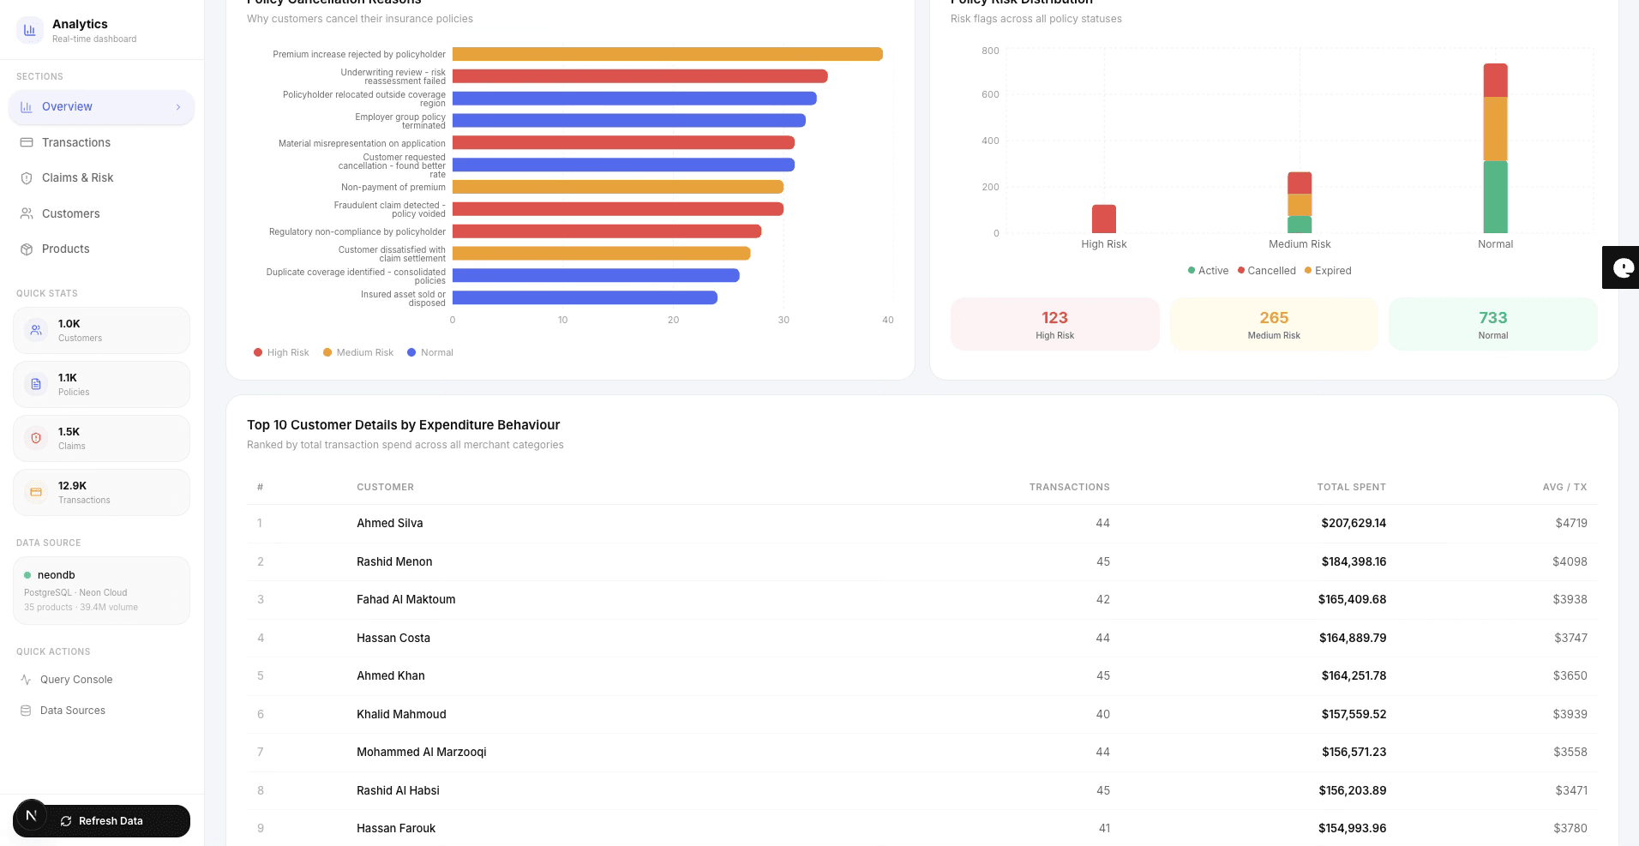This screenshot has height=846, width=1639.
Task: Open the neondb data source card
Action: pos(101,591)
